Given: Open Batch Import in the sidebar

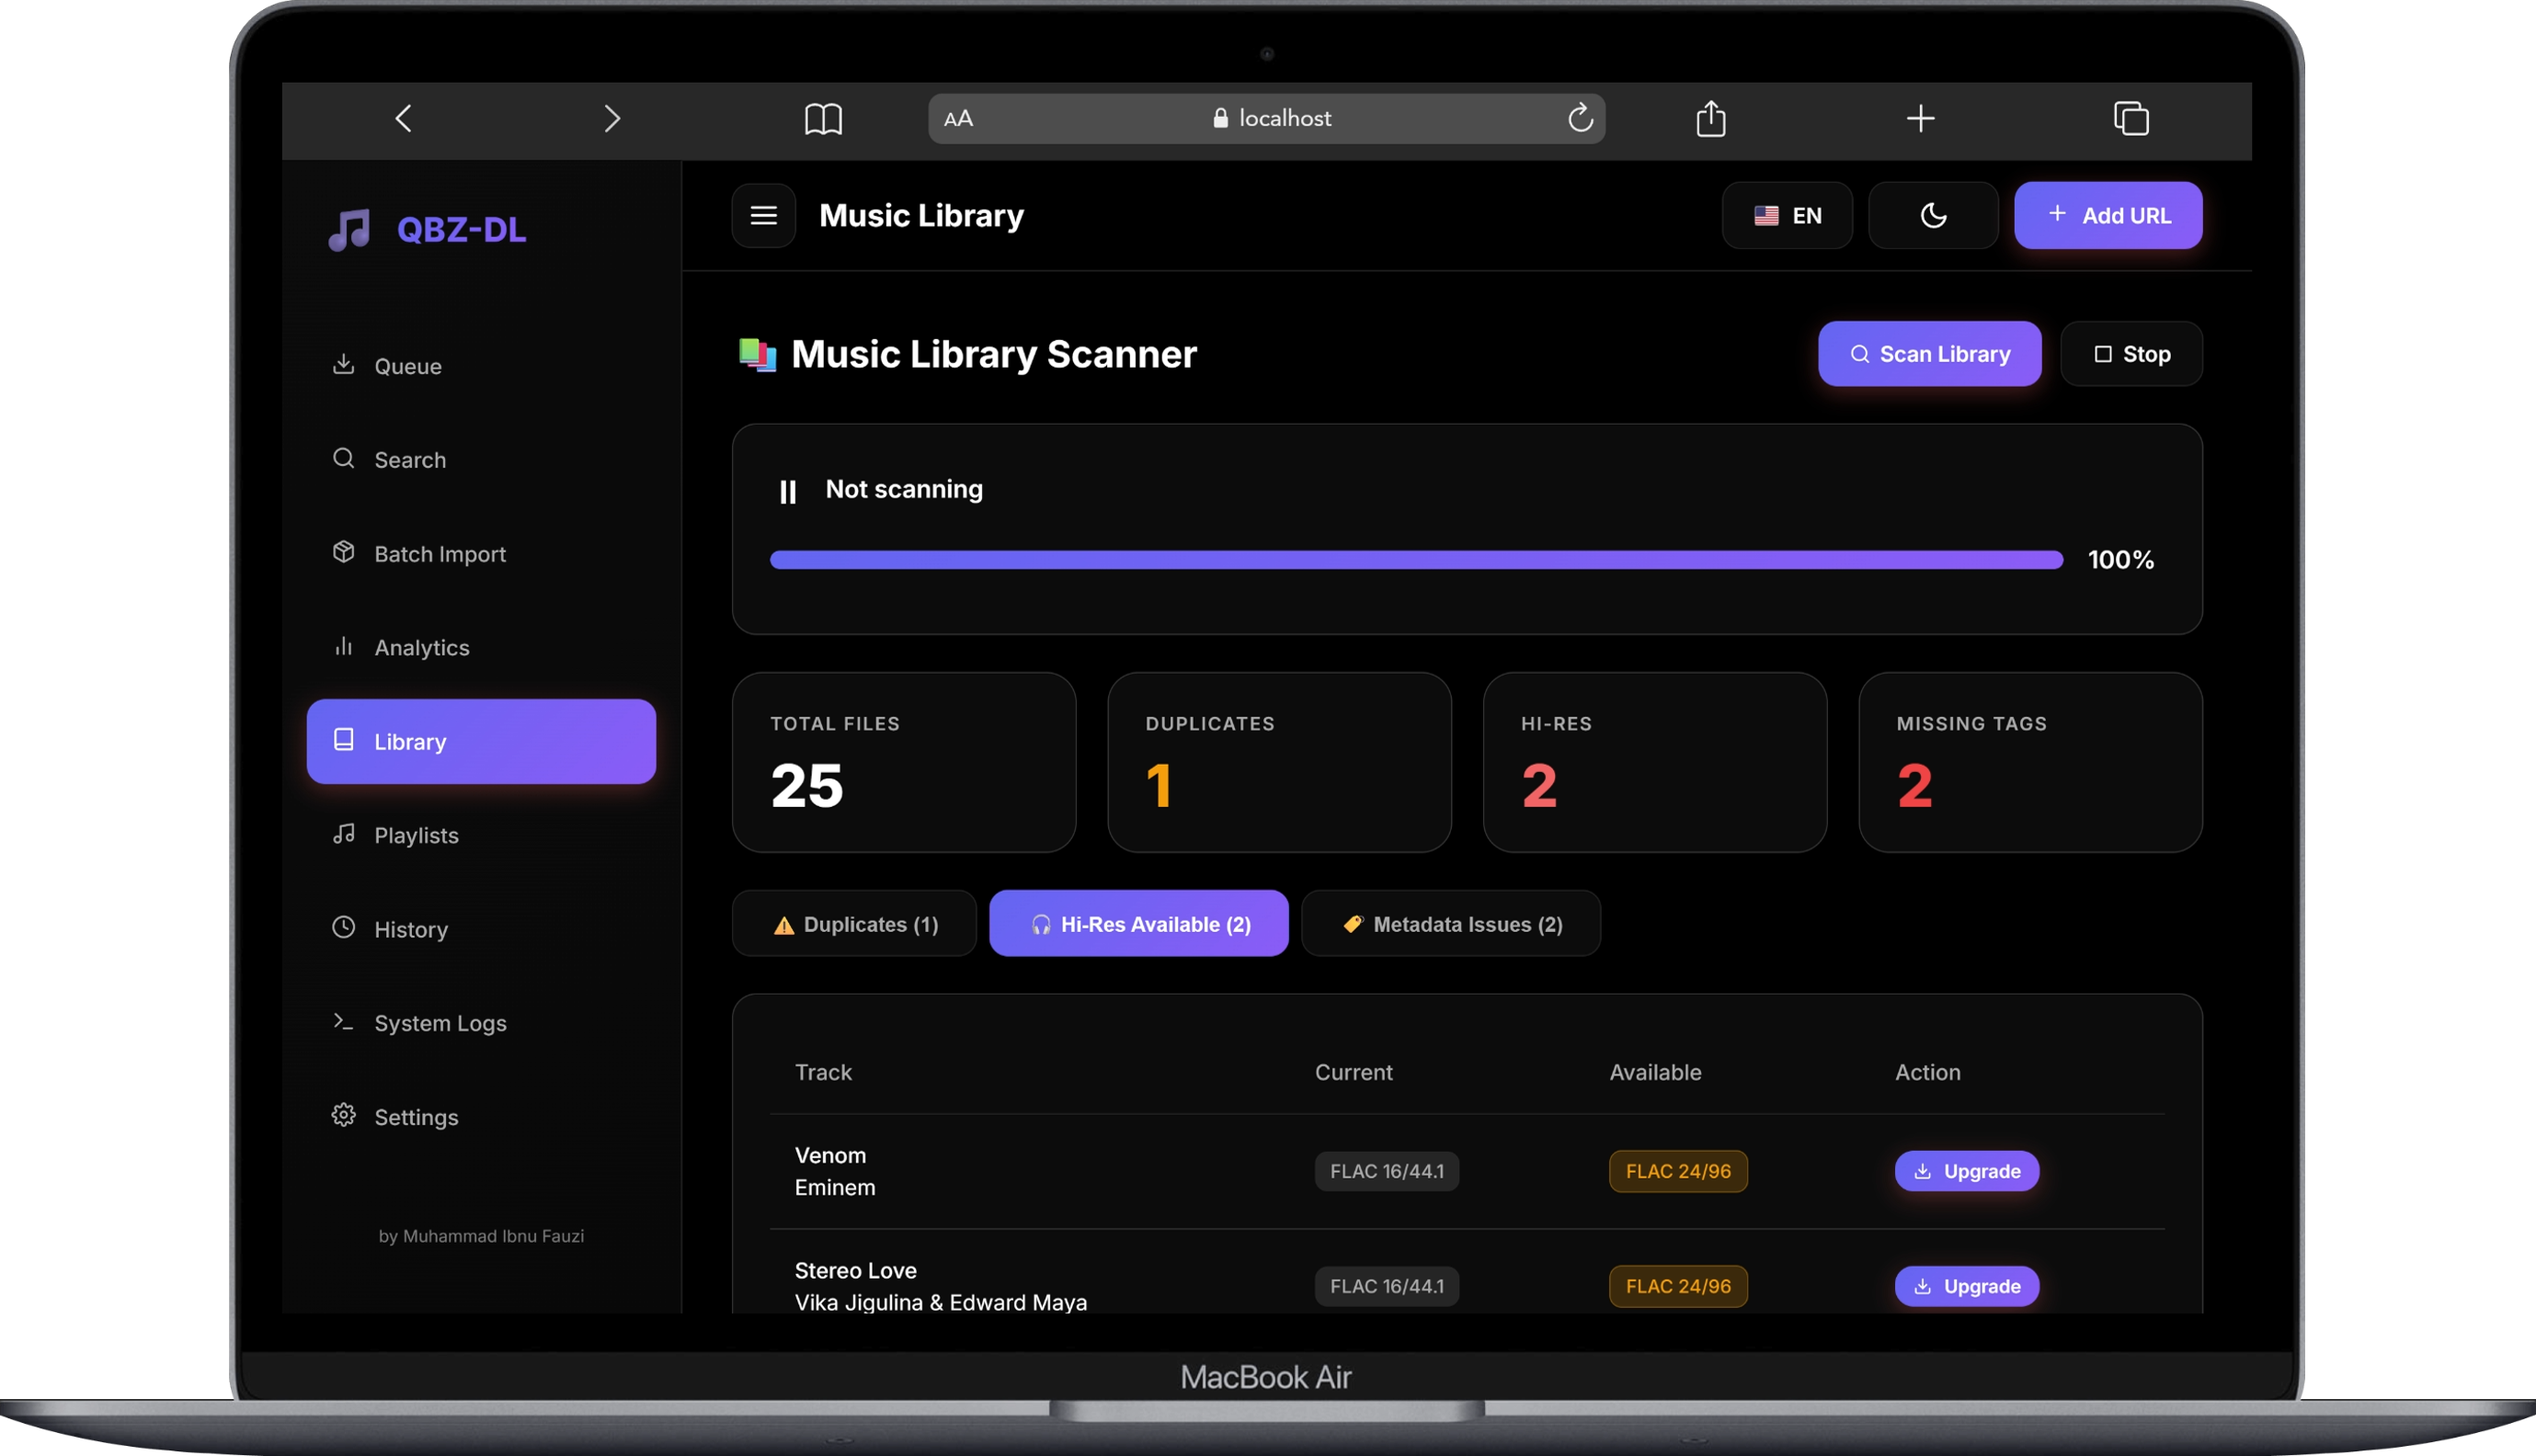Looking at the screenshot, I should point(481,554).
